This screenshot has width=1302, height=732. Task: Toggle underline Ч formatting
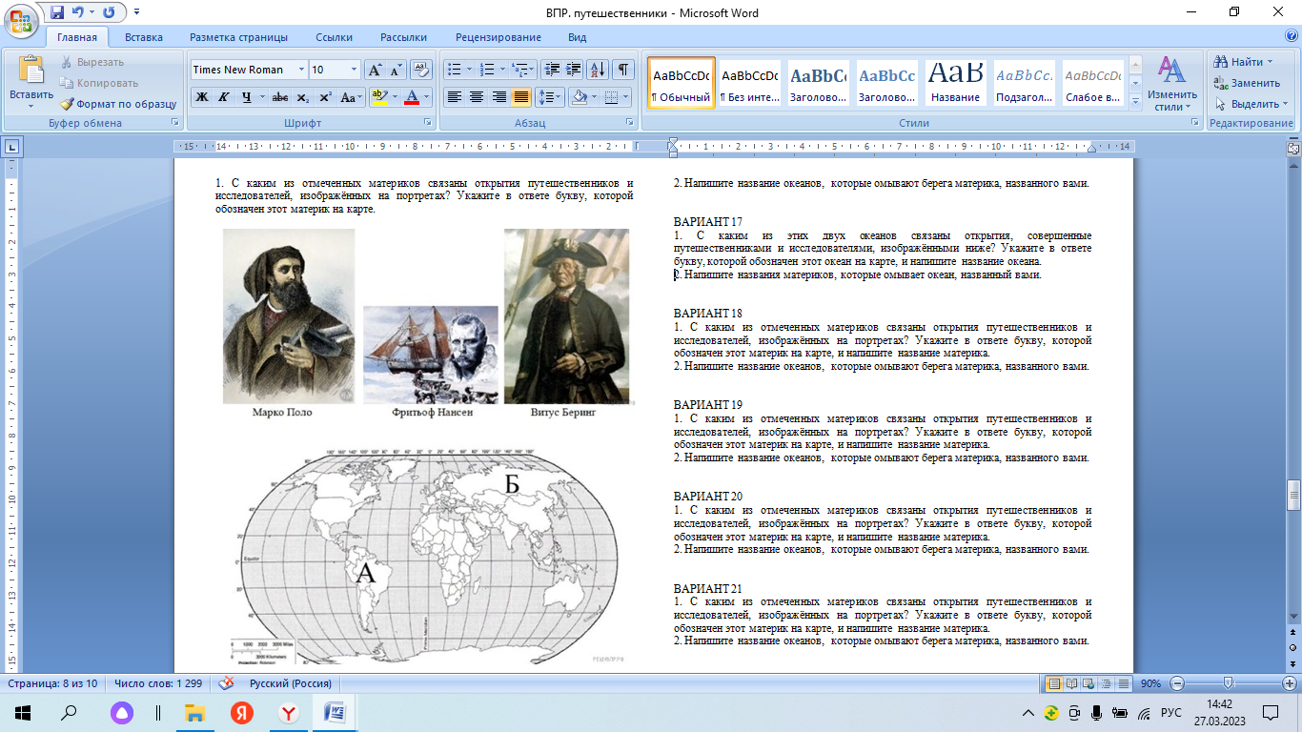[246, 97]
